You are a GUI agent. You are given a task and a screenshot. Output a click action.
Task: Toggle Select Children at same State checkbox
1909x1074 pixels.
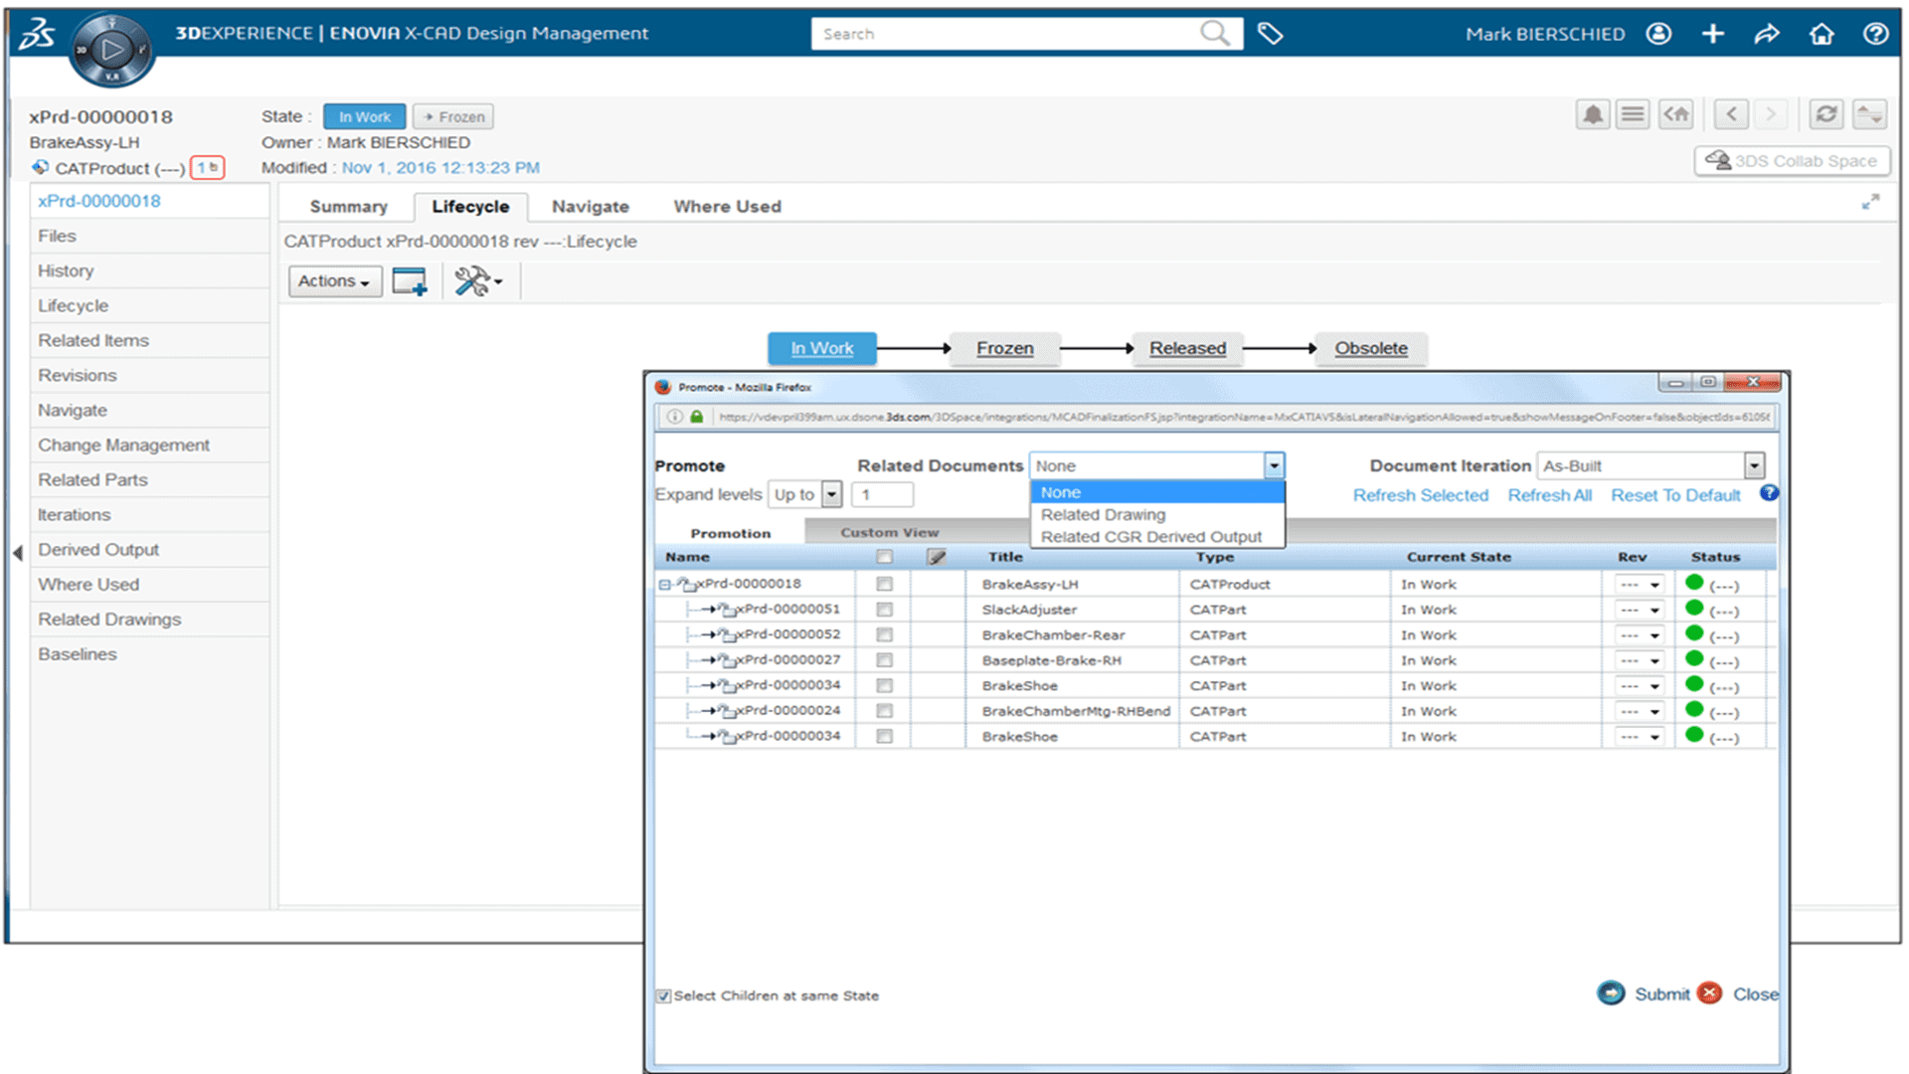(x=663, y=995)
